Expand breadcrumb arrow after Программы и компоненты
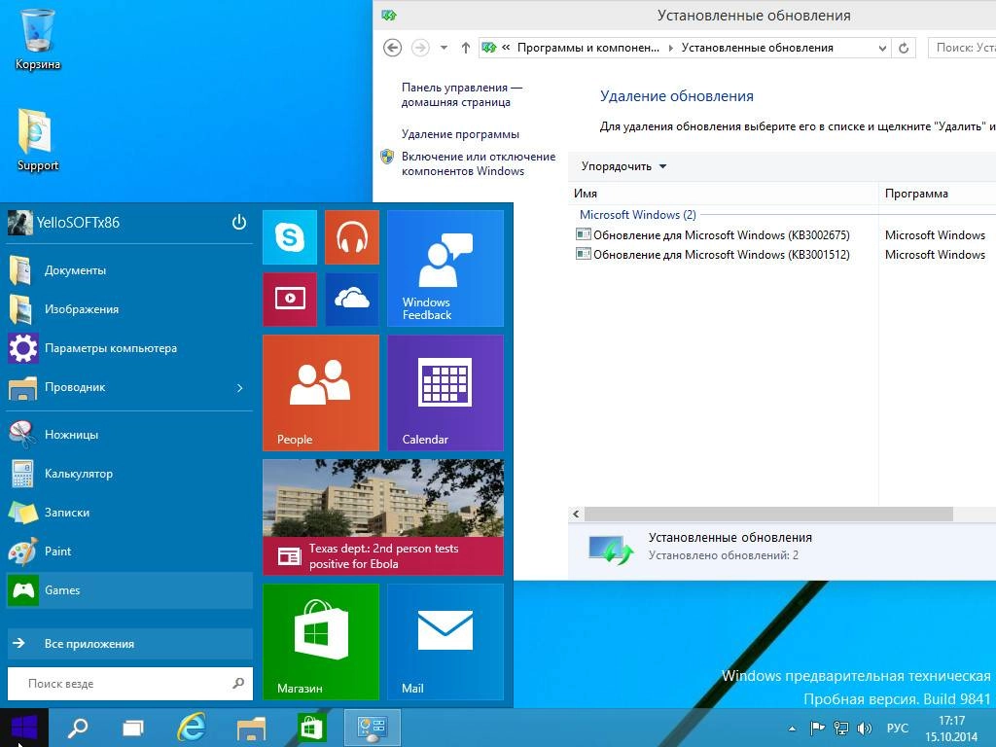This screenshot has height=747, width=996. 671,48
